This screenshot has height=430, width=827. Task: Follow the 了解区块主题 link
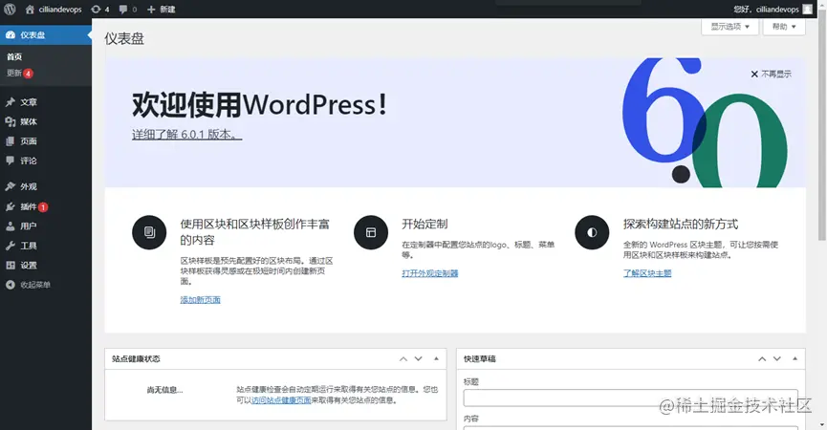point(647,273)
